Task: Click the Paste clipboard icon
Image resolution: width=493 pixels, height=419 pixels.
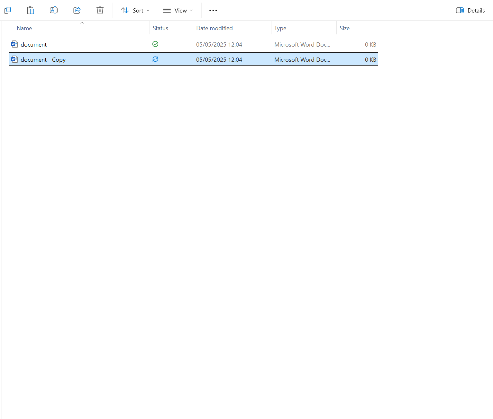Action: point(31,10)
